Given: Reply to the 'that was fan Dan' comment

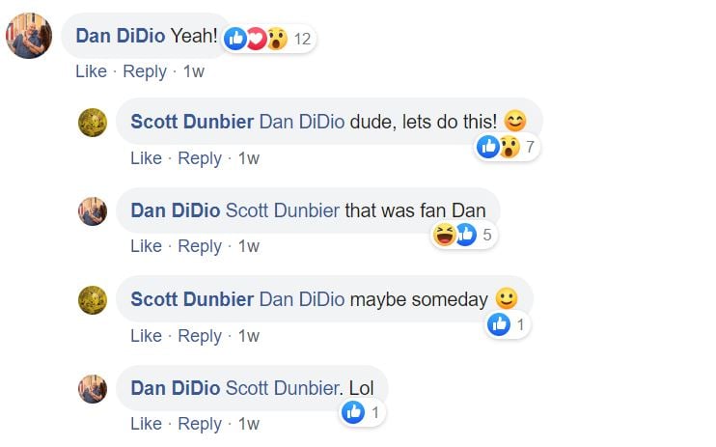Looking at the screenshot, I should [200, 246].
